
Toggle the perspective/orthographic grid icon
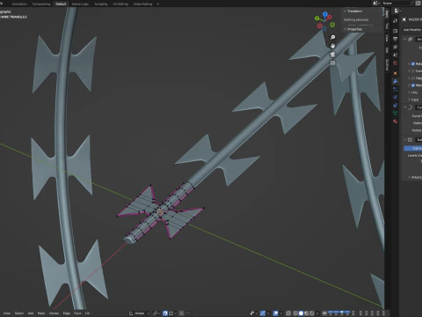(x=333, y=63)
